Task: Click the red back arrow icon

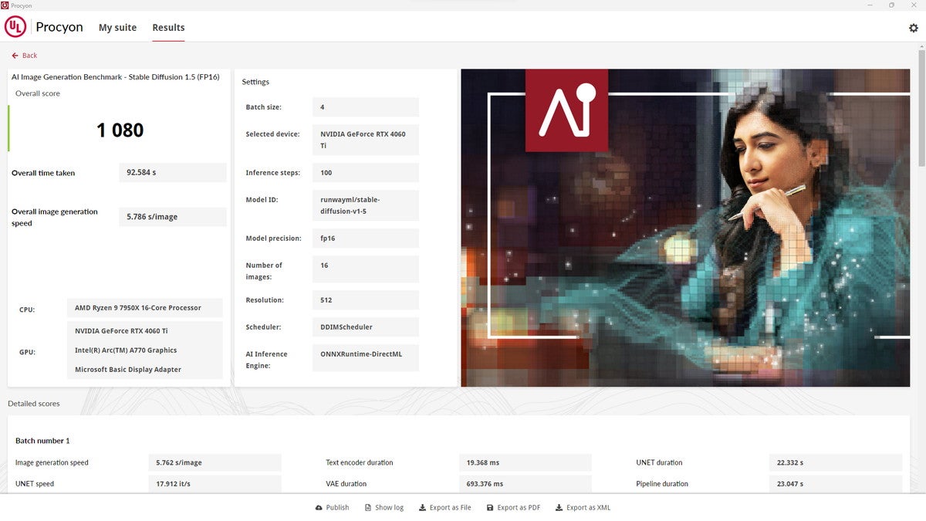Action: click(x=13, y=55)
